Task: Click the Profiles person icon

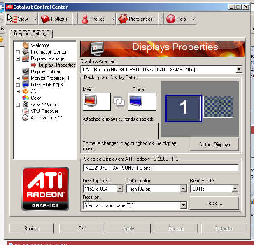Action: click(85, 19)
